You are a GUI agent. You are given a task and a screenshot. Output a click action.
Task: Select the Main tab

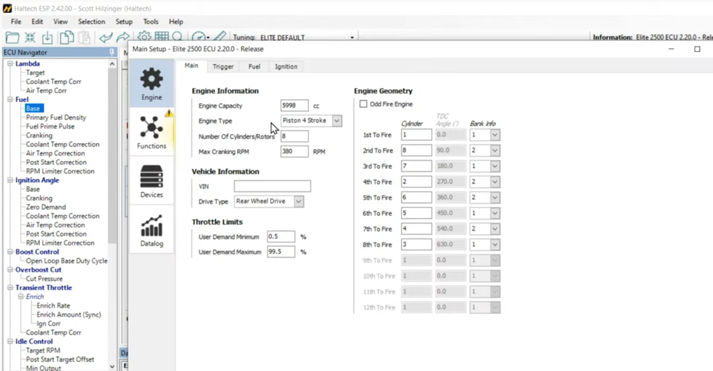(x=191, y=66)
